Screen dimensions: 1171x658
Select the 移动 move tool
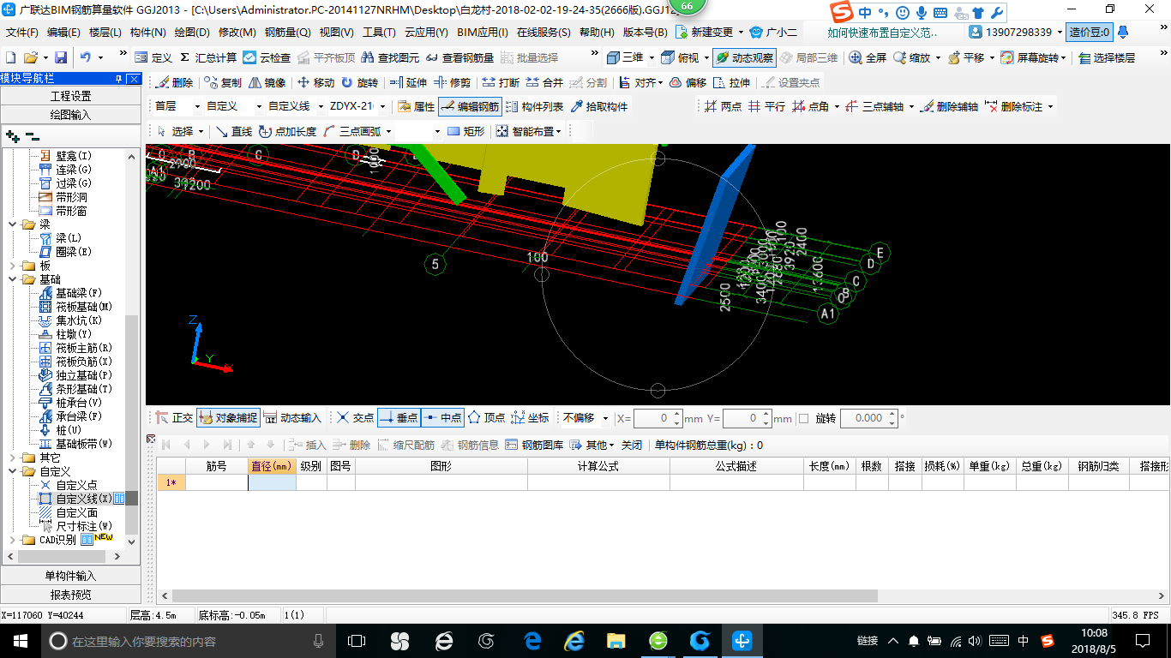pyautogui.click(x=315, y=83)
